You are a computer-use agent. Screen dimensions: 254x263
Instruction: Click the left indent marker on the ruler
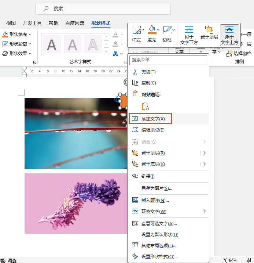24,76
